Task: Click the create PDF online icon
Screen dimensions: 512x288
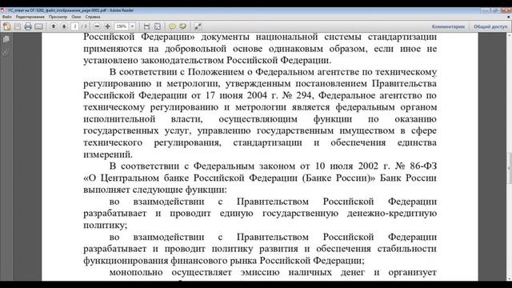Action: tap(7, 26)
